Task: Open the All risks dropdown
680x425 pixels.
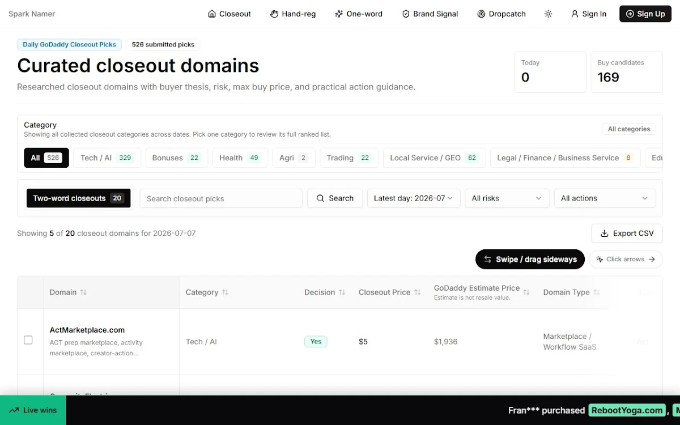Action: (x=507, y=198)
